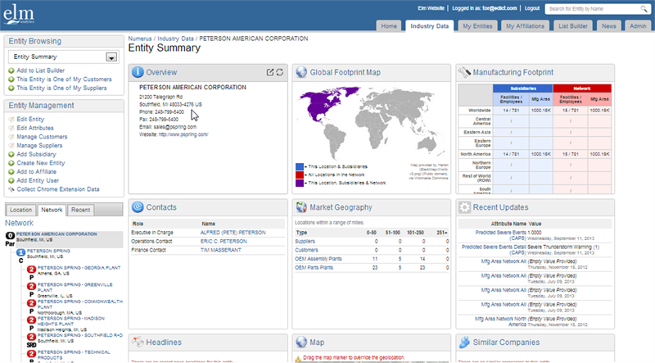Open the Admin tab
This screenshot has height=363, width=655.
coord(638,26)
